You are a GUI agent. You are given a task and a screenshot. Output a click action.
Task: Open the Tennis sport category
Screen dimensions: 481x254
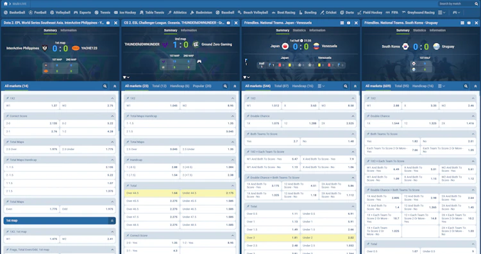[x=102, y=13]
